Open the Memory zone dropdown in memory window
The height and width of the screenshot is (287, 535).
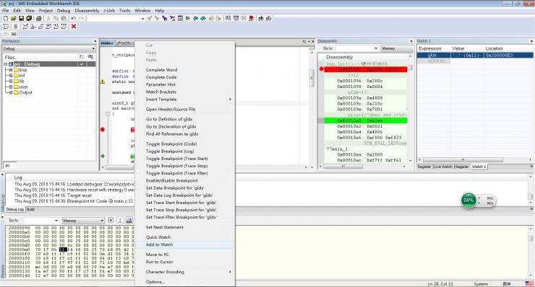(102, 221)
